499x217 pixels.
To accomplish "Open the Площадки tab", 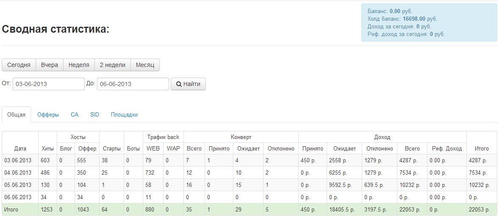I will click(124, 115).
